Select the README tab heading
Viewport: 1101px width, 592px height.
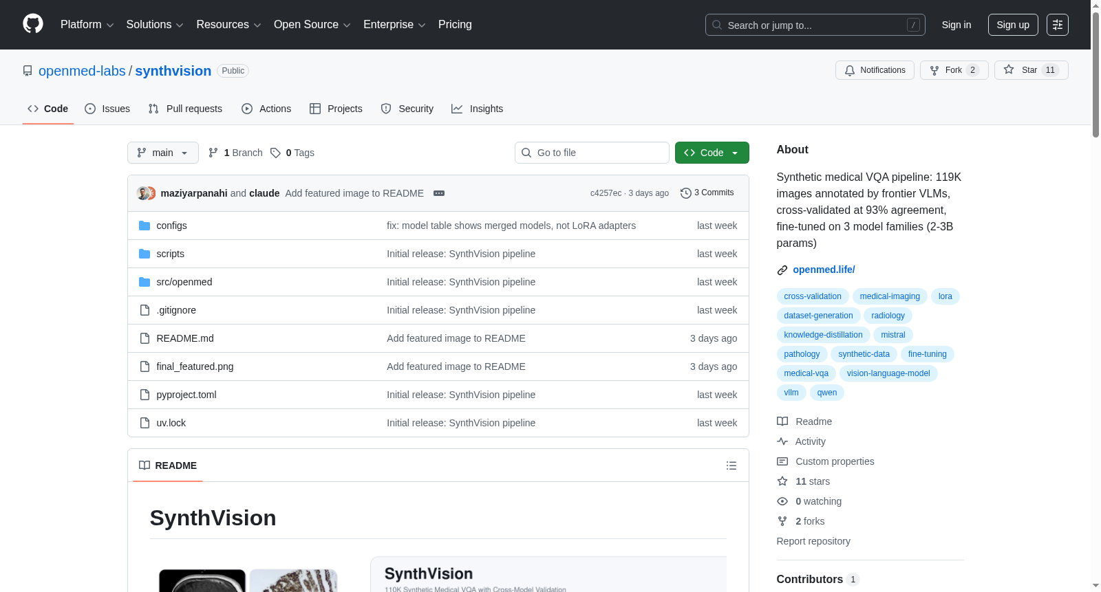click(x=168, y=465)
